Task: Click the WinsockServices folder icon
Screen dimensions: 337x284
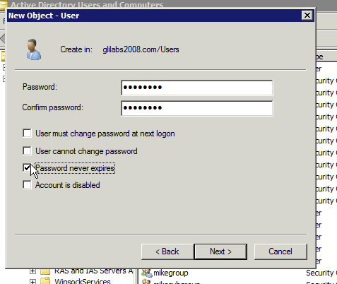Action: point(45,281)
